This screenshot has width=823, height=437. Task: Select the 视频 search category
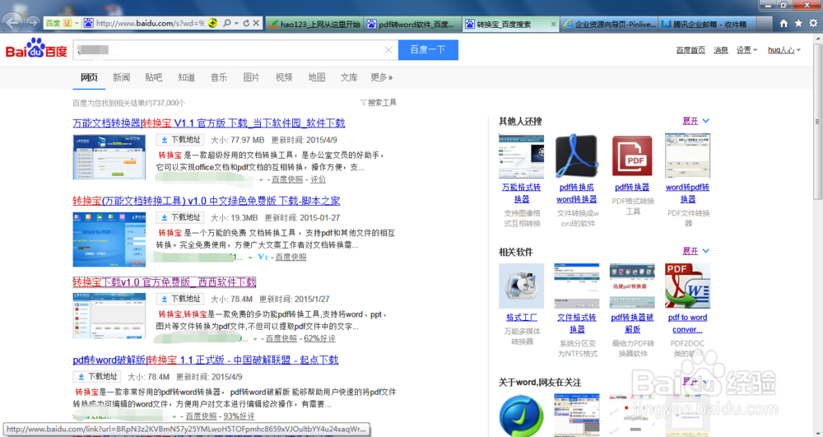click(284, 77)
